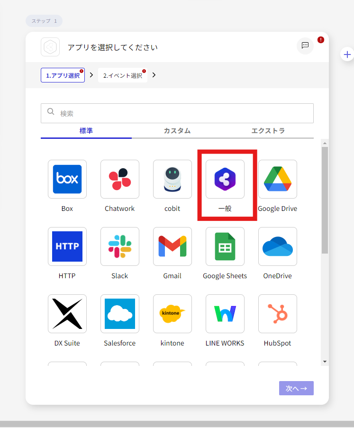This screenshot has height=428, width=354.
Task: Choose the Gmail app icon
Action: coord(172,246)
